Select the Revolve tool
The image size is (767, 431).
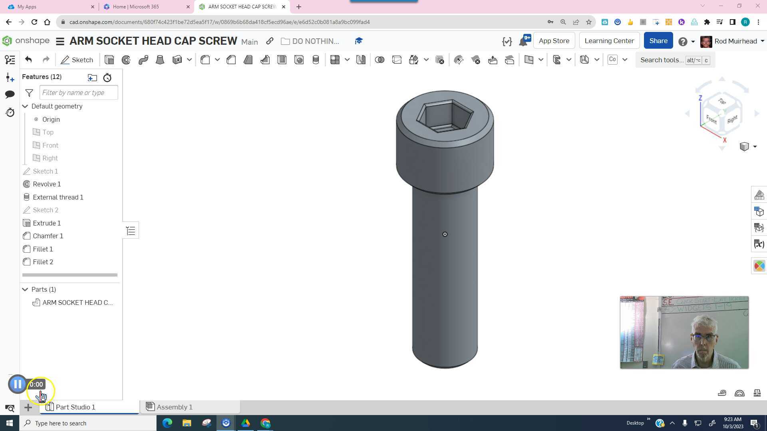[126, 59]
